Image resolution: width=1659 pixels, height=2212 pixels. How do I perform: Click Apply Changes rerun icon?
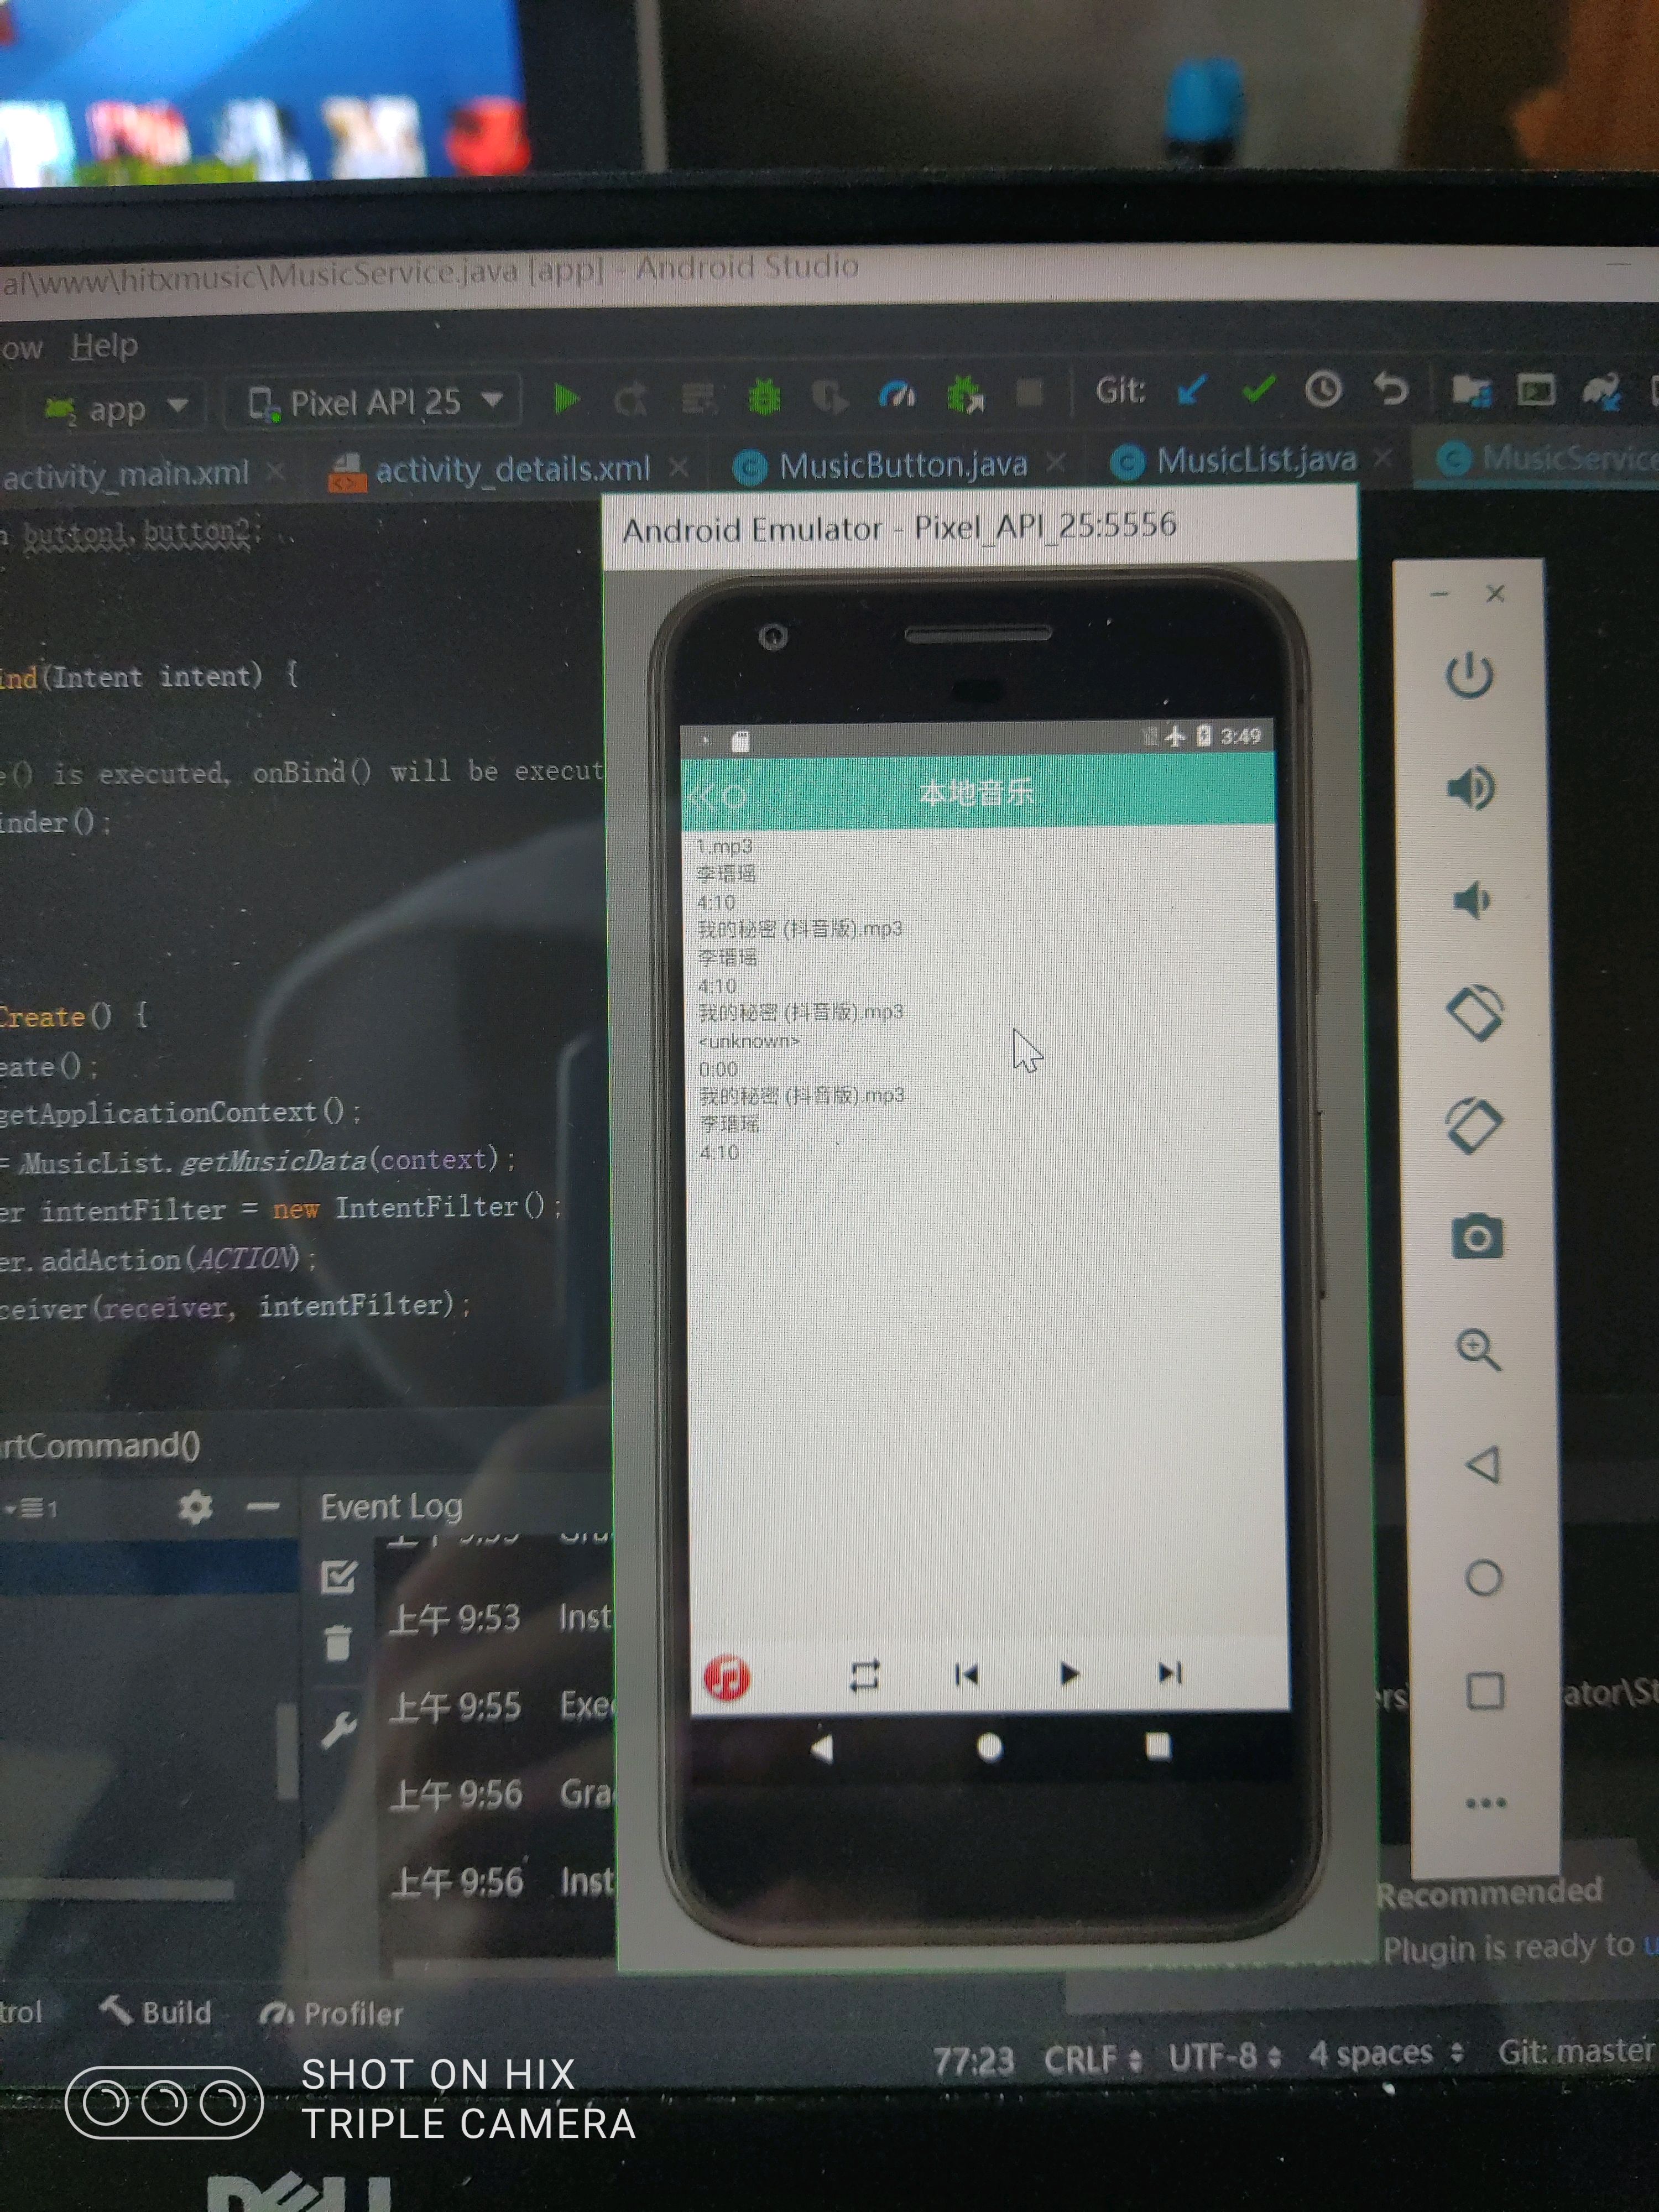pos(631,400)
